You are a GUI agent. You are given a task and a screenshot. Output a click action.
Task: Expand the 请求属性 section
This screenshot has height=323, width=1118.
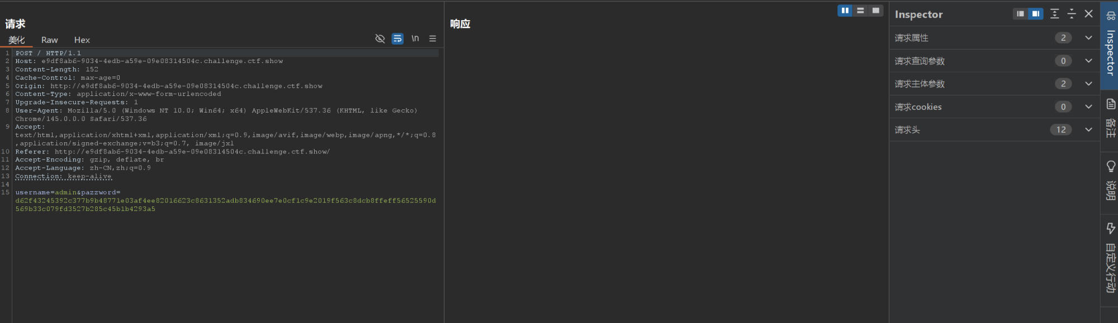[x=1088, y=38]
